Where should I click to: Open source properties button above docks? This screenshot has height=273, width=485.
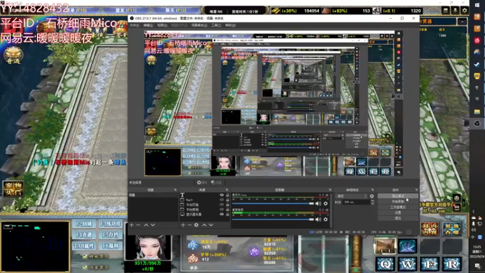(x=202, y=183)
